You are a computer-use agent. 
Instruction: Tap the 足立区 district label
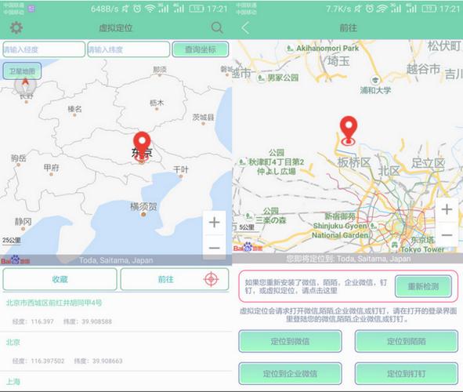[429, 163]
